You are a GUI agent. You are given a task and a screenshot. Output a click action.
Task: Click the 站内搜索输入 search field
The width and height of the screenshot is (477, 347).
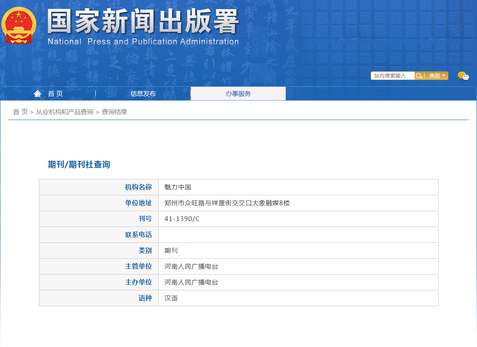click(392, 76)
